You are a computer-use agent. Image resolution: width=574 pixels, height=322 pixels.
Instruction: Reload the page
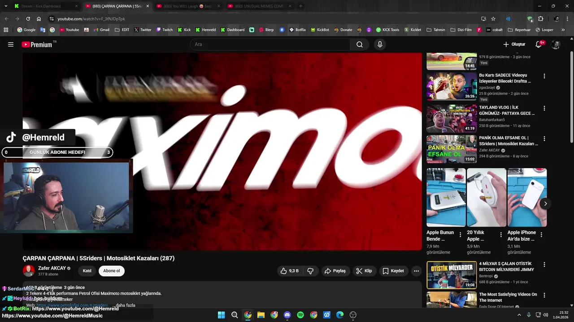click(x=28, y=19)
